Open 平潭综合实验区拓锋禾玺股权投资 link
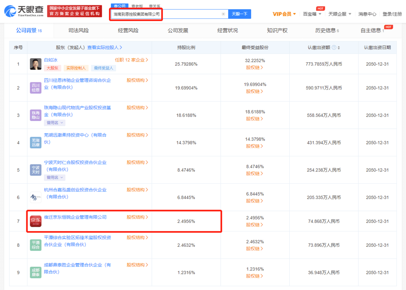Screen dimensions: 406x290 click(77, 241)
